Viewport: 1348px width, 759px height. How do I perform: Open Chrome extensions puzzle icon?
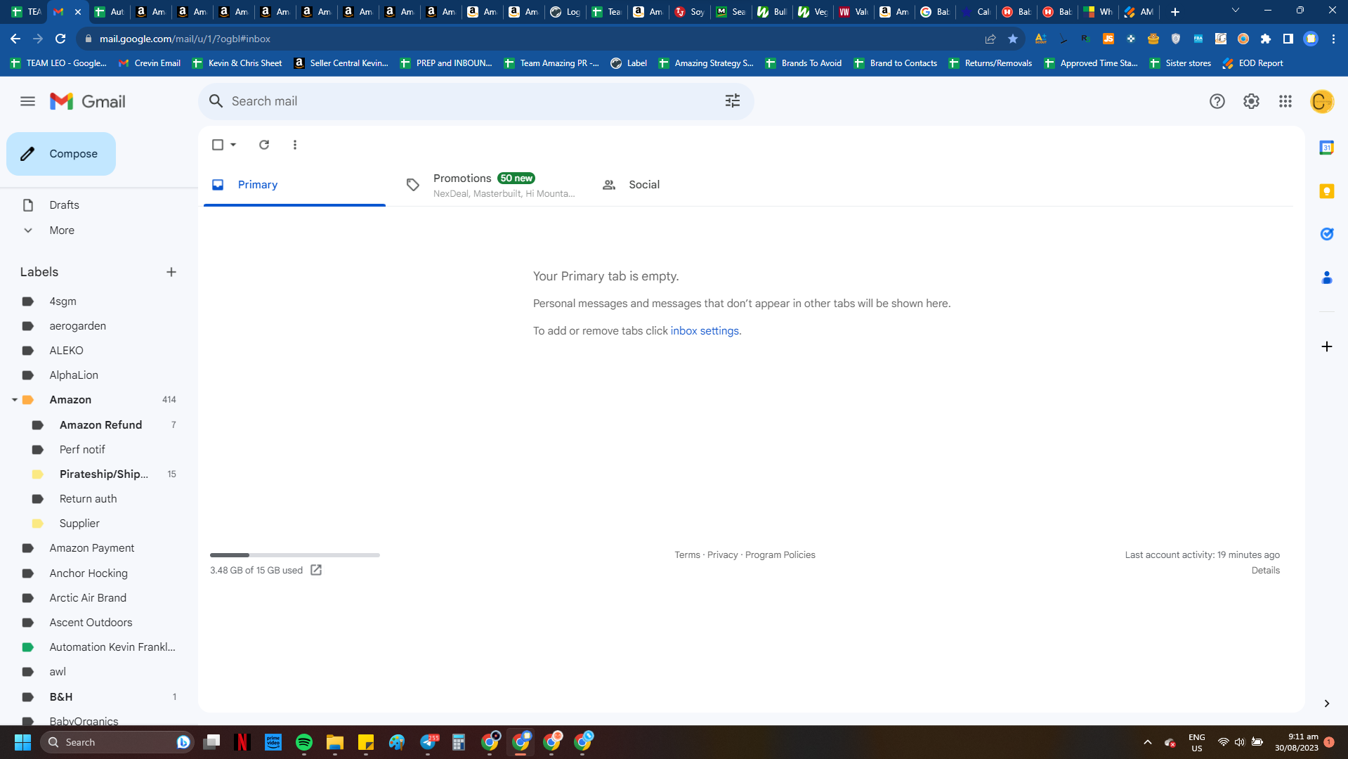(1266, 39)
